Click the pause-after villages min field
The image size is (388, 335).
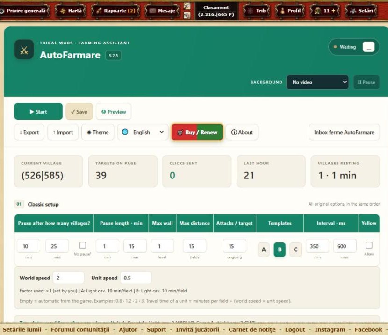tap(29, 246)
